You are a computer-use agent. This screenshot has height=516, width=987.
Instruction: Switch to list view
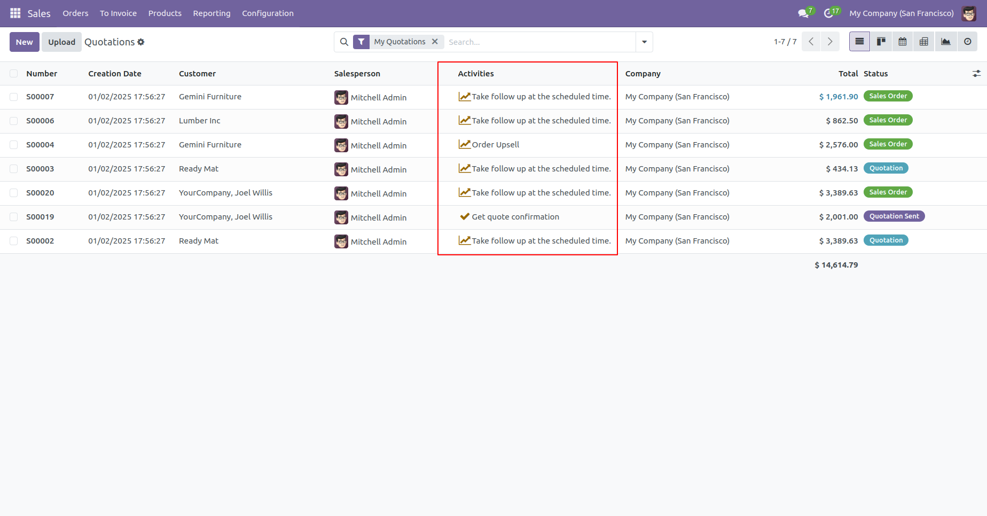tap(859, 42)
